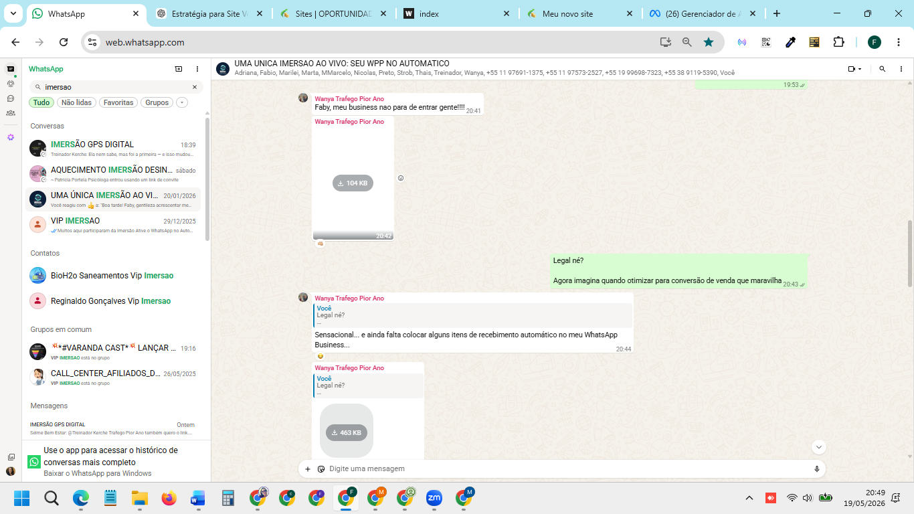
Task: View site information for web.whatsapp.com
Action: [92, 42]
